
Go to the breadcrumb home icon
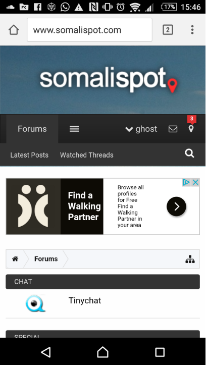coord(15,259)
